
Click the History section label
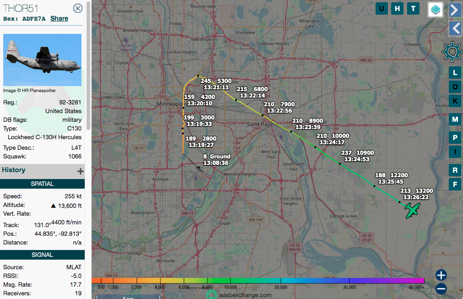14,170
